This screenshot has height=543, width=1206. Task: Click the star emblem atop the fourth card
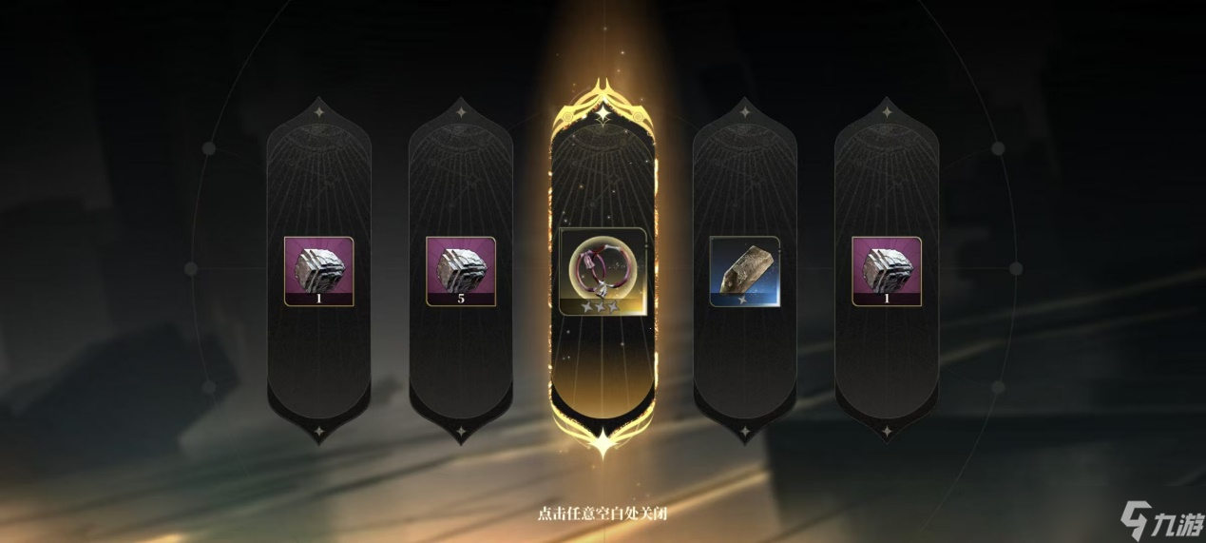point(745,112)
